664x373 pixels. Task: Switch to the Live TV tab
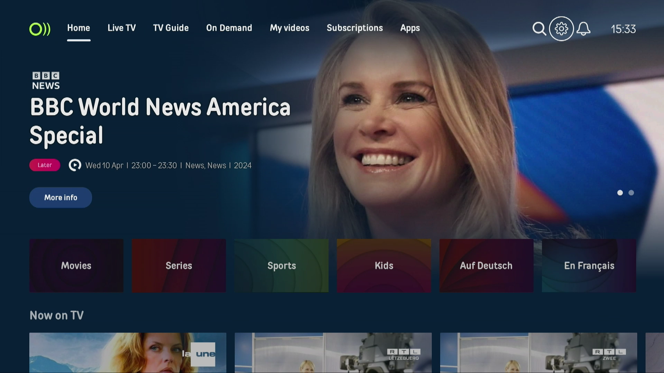[x=121, y=28]
